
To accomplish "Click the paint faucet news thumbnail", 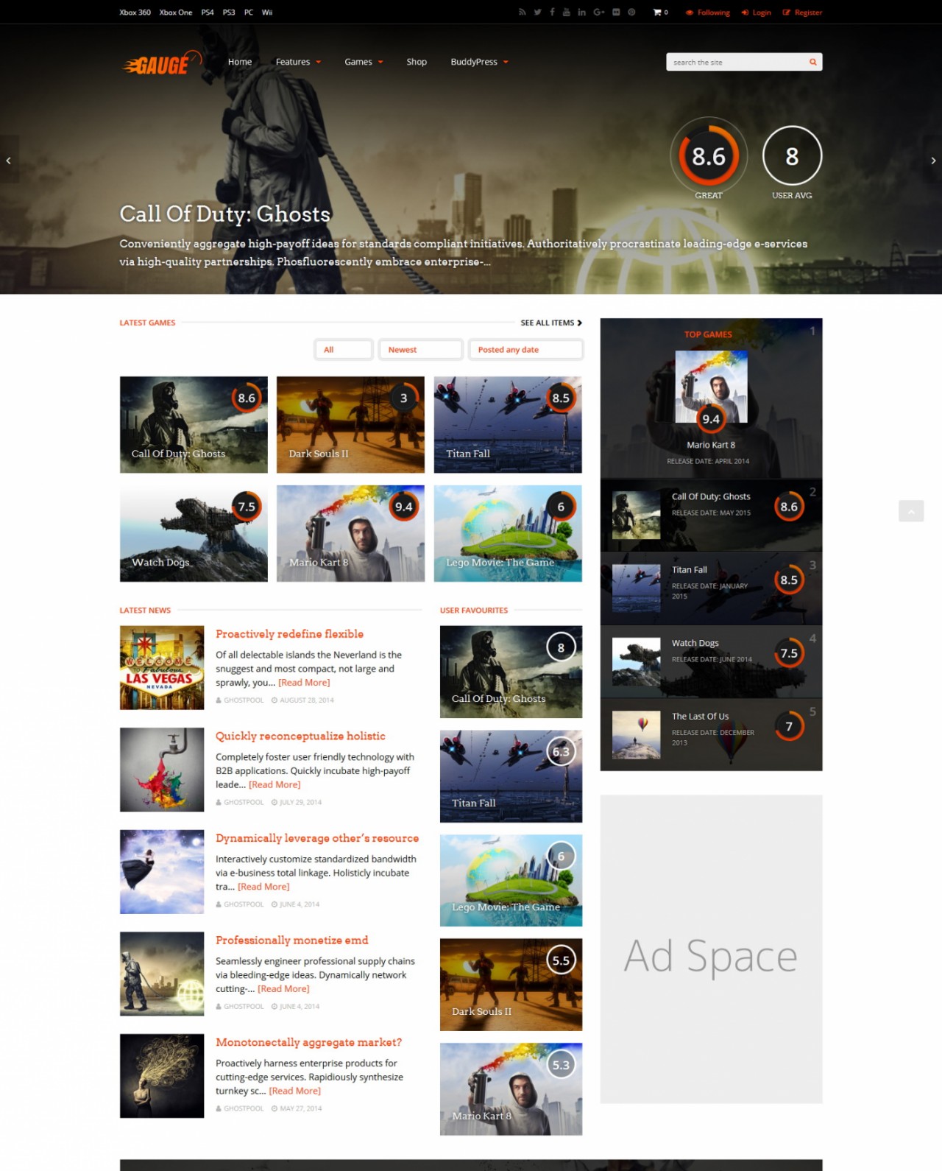I will (162, 770).
